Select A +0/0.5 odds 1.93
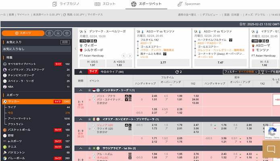 pos(119,64)
